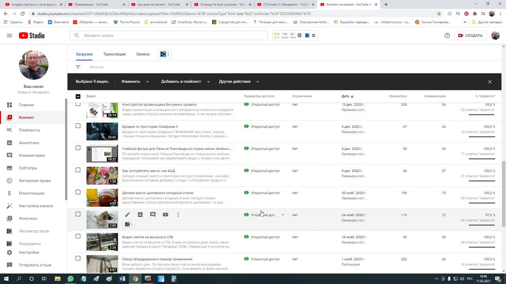Show hidden icons in the system tray

pos(437,279)
